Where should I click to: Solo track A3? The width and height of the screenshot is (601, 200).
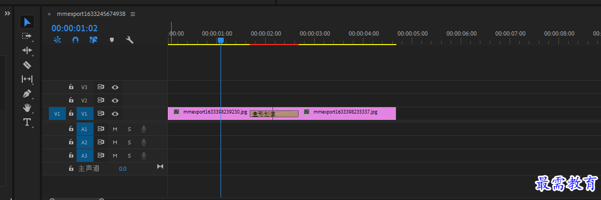(129, 155)
